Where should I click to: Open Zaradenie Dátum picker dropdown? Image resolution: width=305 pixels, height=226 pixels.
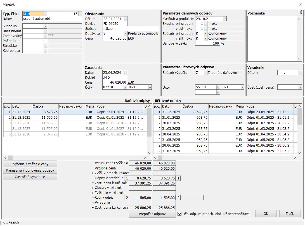(126, 72)
